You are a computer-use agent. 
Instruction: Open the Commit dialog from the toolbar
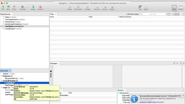point(40,8)
